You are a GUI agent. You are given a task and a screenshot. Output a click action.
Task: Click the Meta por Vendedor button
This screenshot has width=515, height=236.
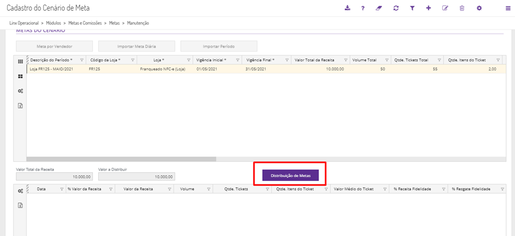55,46
